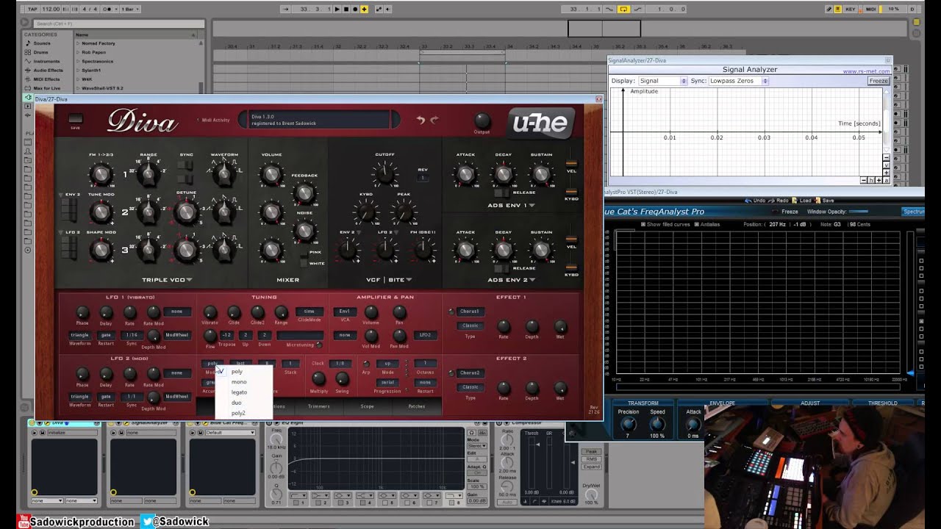Viewport: 941px width, 529px height.
Task: Click the Effect 2 Chorus2 selector
Action: pos(470,373)
